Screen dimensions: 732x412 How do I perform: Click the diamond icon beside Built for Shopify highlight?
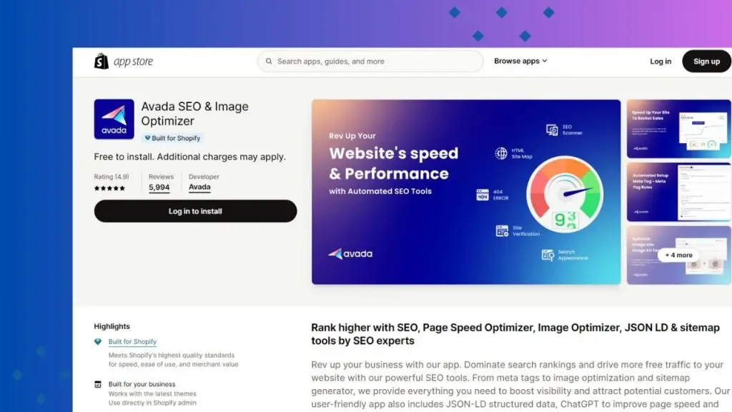pyautogui.click(x=97, y=342)
